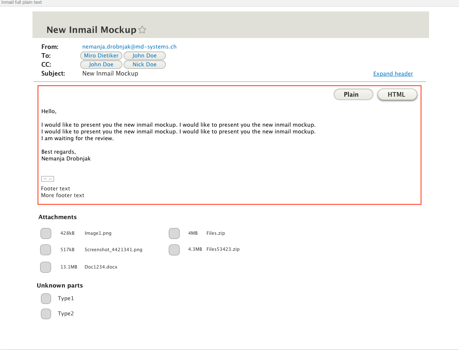Click the Screenshot_4421341.png attachment icon
The image size is (459, 350).
click(x=46, y=250)
